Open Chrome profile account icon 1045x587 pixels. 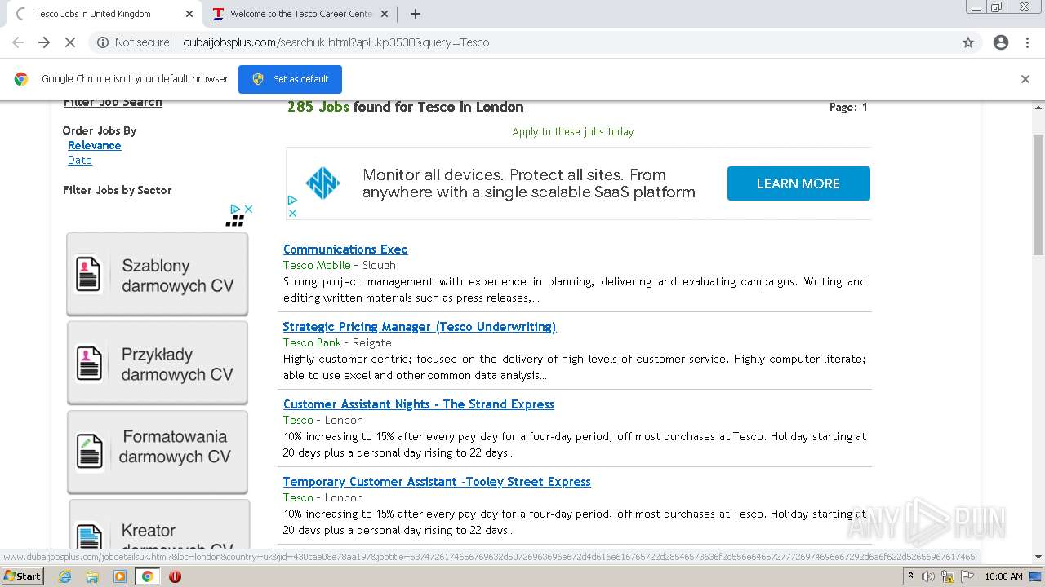(x=1001, y=42)
